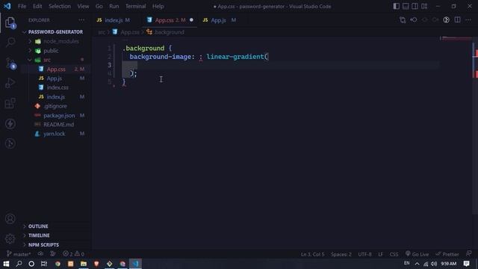
Task: Switch to the App.js editor tab
Action: point(218,20)
